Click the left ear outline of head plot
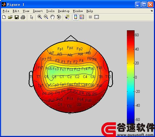Viewport: 155px width, 137px height. [31, 79]
